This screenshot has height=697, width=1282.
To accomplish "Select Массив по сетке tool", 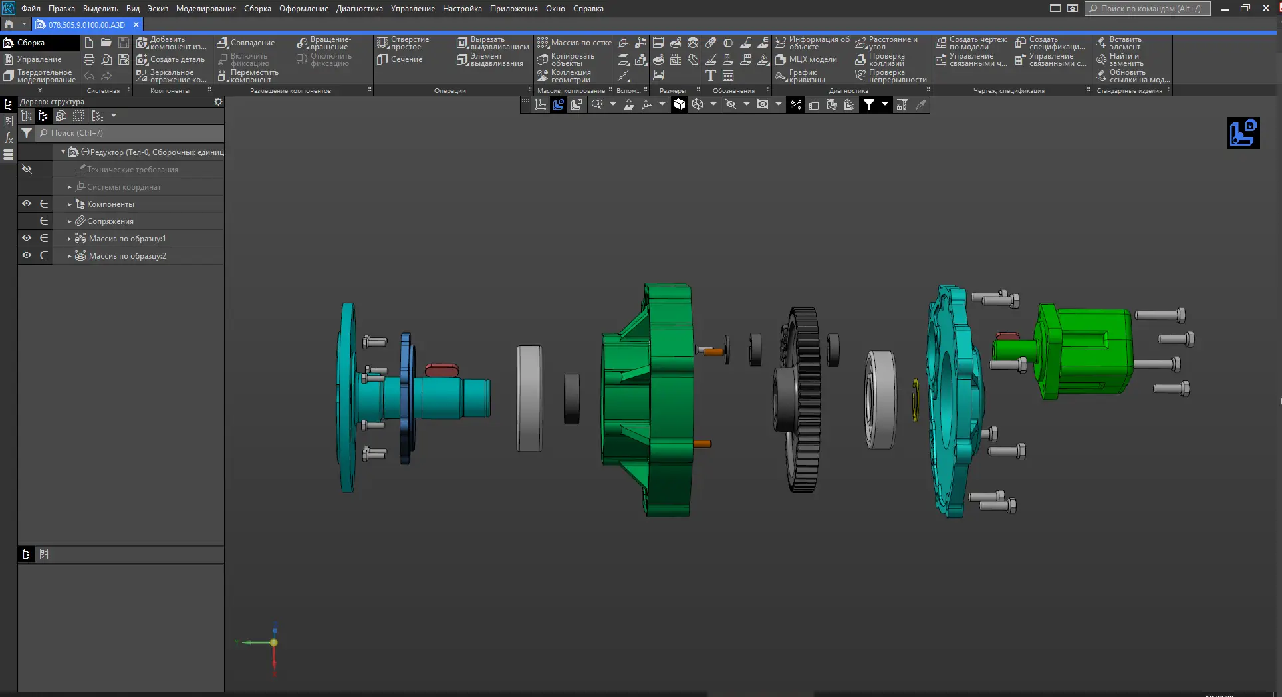I will [575, 43].
